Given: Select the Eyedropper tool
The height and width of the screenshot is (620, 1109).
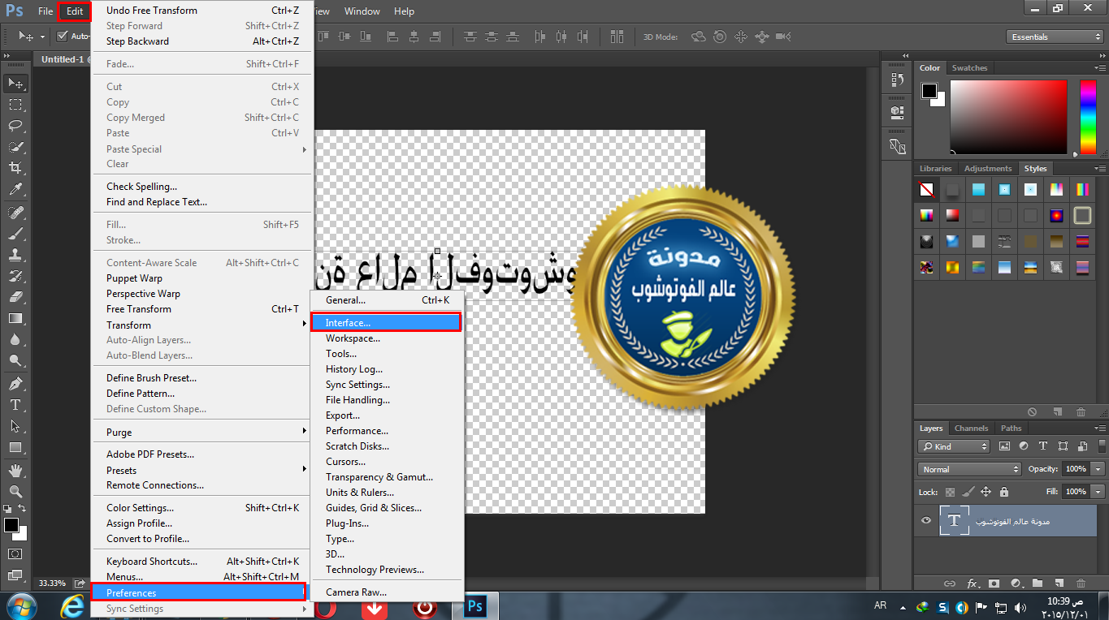Looking at the screenshot, I should [x=15, y=189].
